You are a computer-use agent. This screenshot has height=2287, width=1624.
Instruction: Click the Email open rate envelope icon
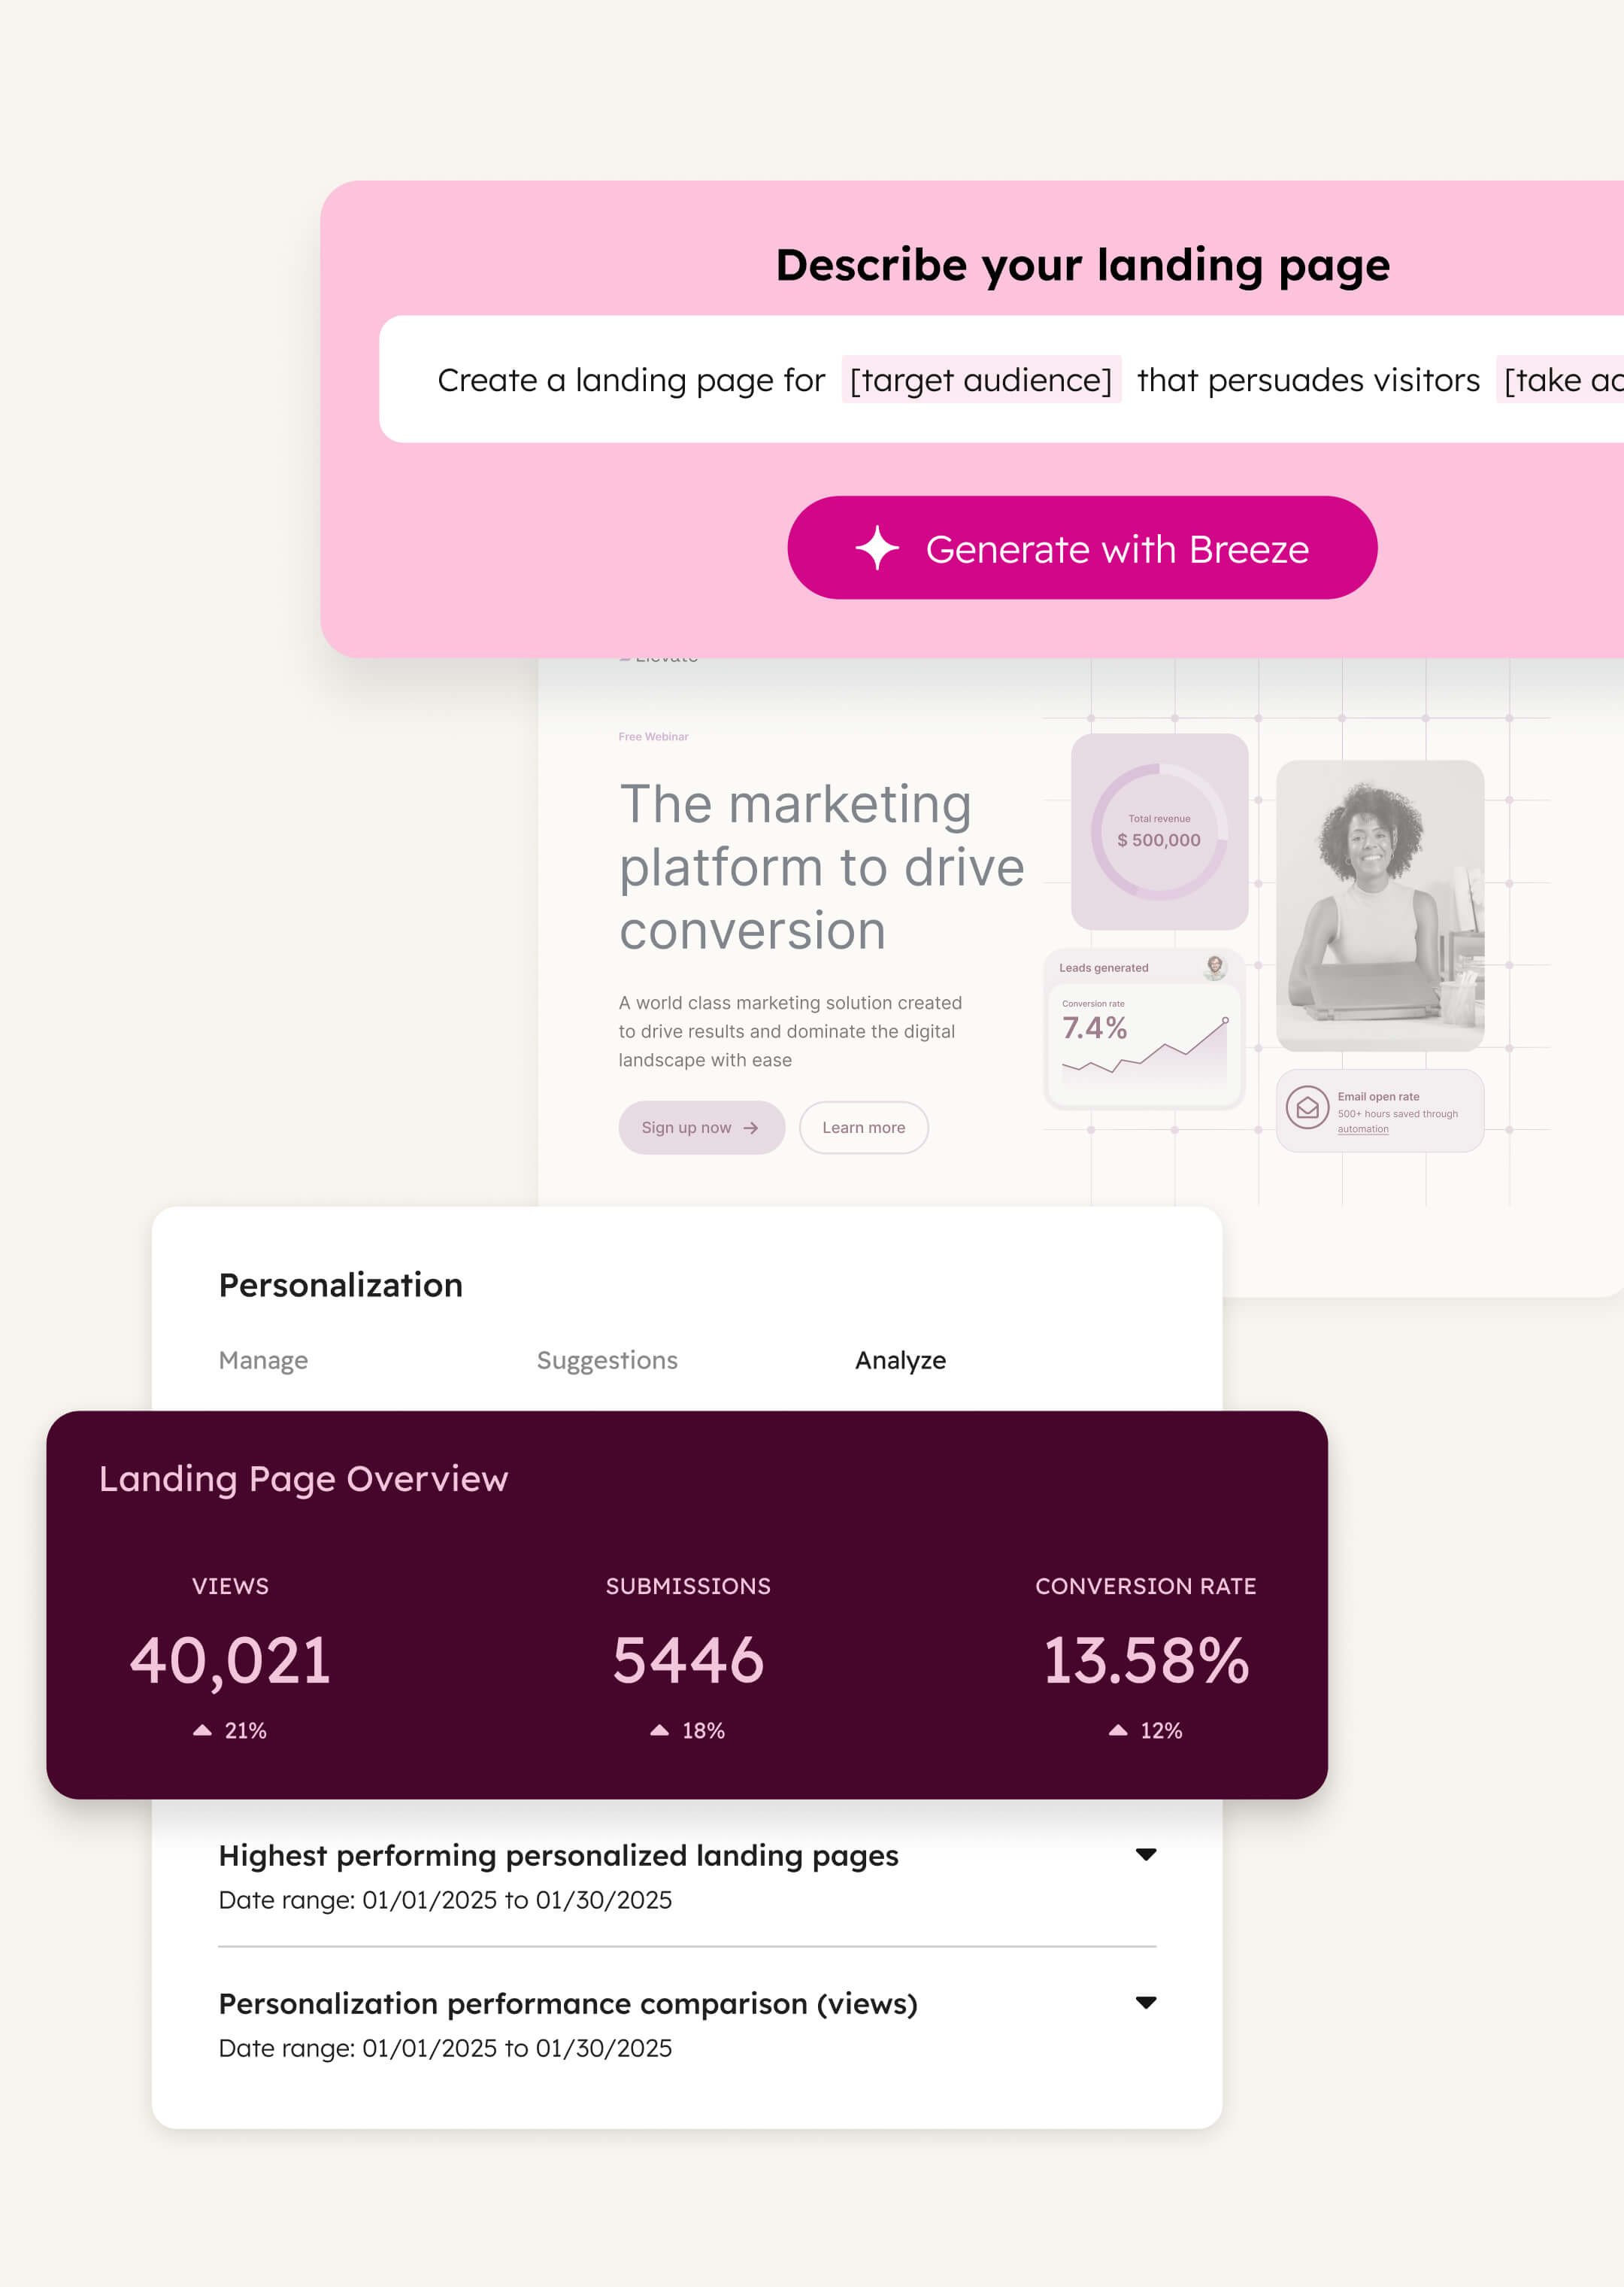1307,1107
